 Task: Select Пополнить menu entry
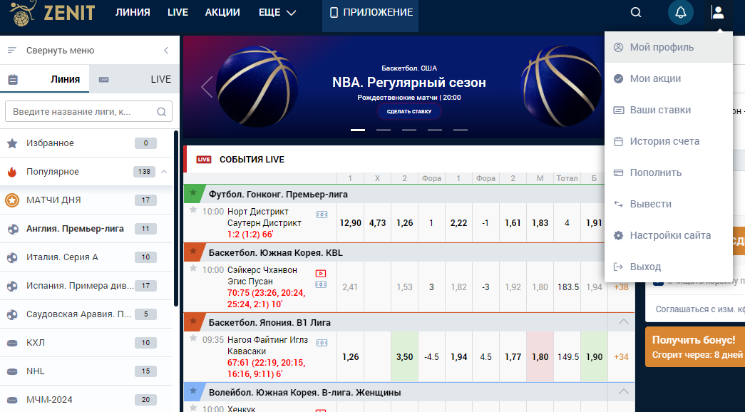pos(669,172)
